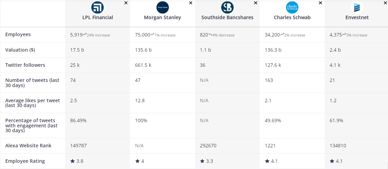Click LPL Financial's 24% increase trend icon

point(85,35)
